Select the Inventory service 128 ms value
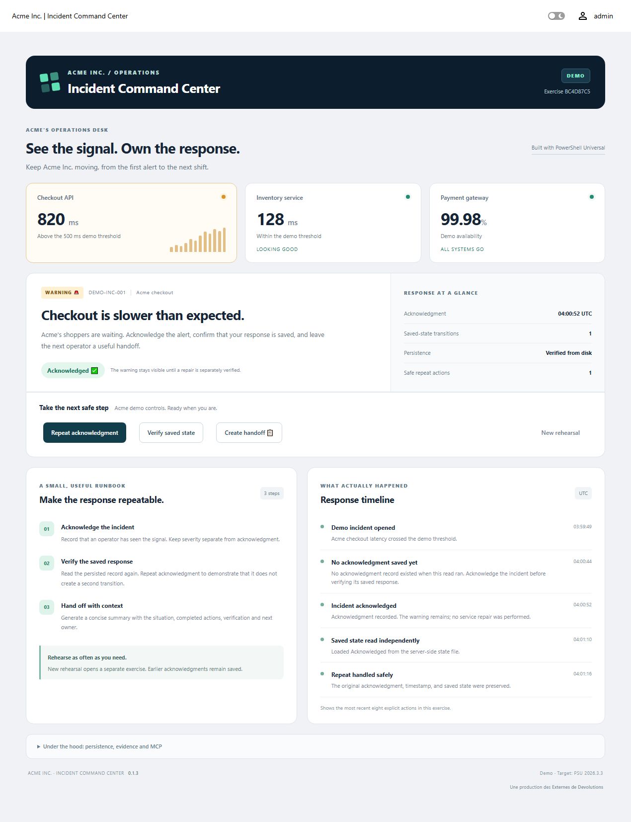 coord(277,219)
